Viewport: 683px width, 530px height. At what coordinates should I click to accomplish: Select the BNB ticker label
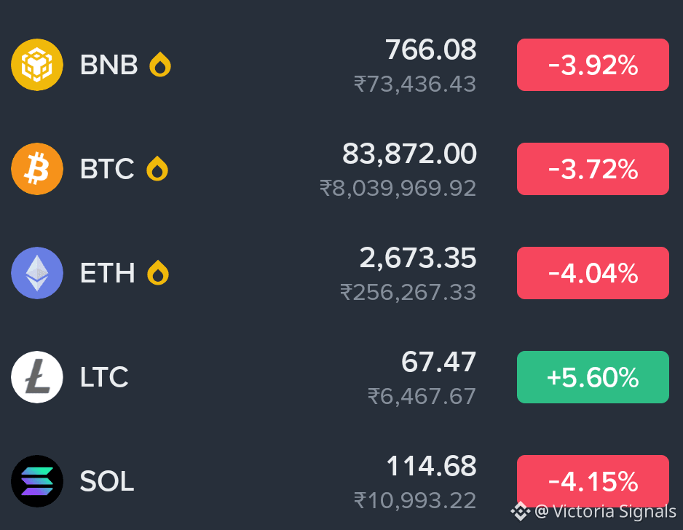[109, 65]
